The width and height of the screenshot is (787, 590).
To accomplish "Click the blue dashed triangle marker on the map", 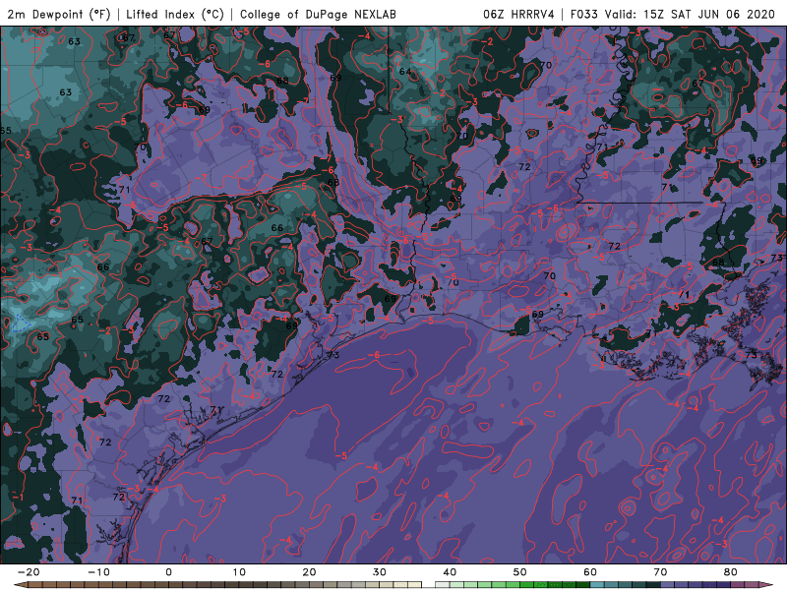I will [x=21, y=324].
